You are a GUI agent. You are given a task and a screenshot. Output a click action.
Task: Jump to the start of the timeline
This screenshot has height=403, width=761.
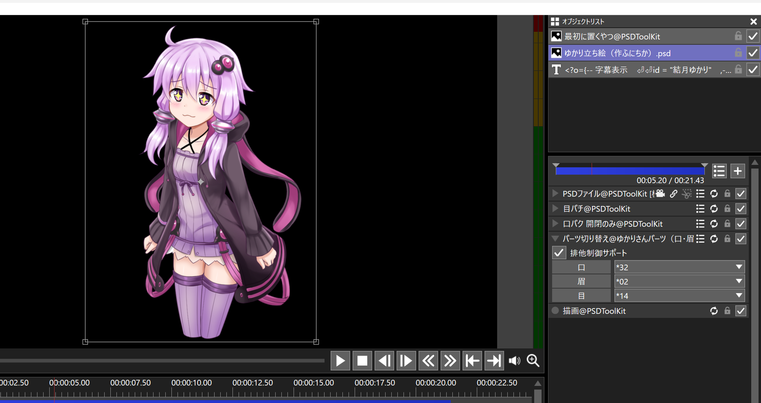pyautogui.click(x=472, y=361)
